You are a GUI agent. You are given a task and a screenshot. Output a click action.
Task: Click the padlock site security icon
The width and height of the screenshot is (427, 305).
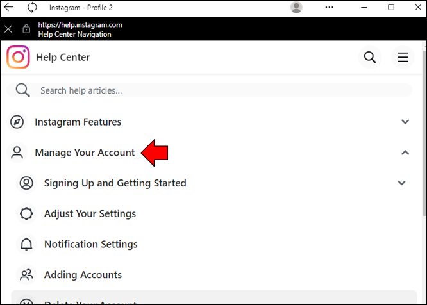coord(26,29)
